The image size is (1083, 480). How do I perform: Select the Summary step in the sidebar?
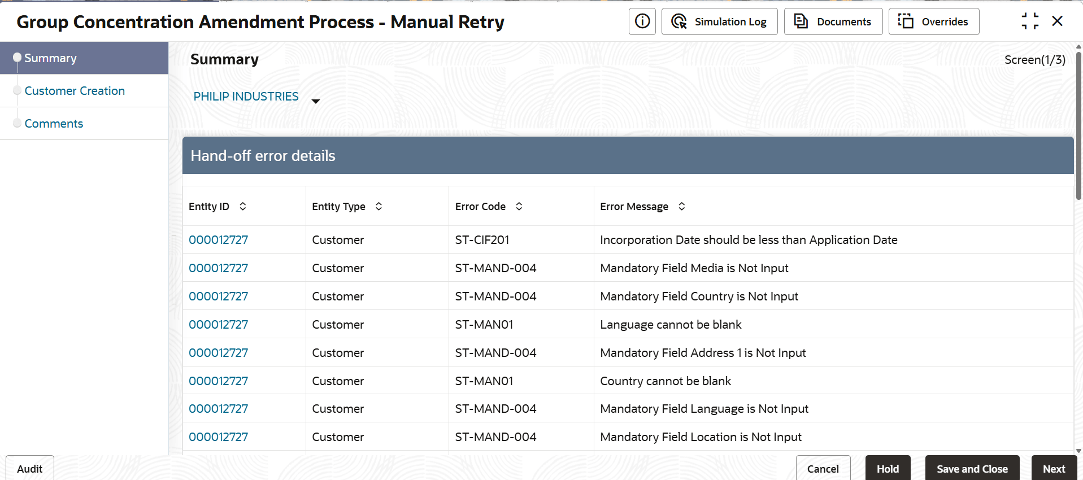(x=50, y=58)
